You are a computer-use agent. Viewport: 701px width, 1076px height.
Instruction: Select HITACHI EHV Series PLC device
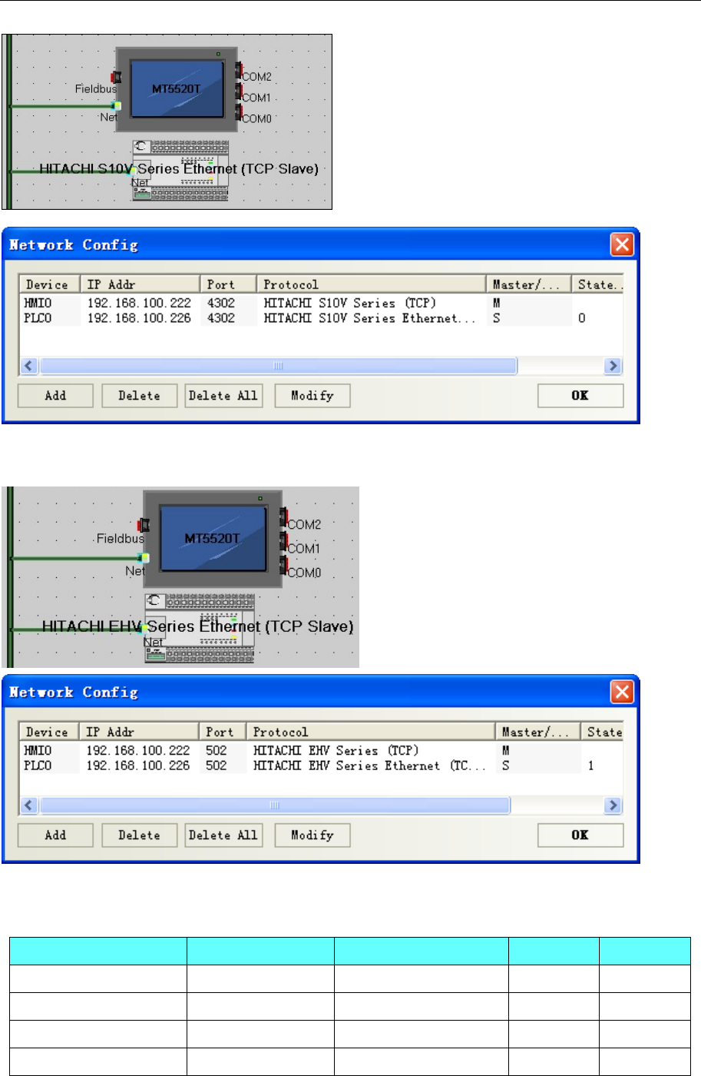[x=200, y=628]
